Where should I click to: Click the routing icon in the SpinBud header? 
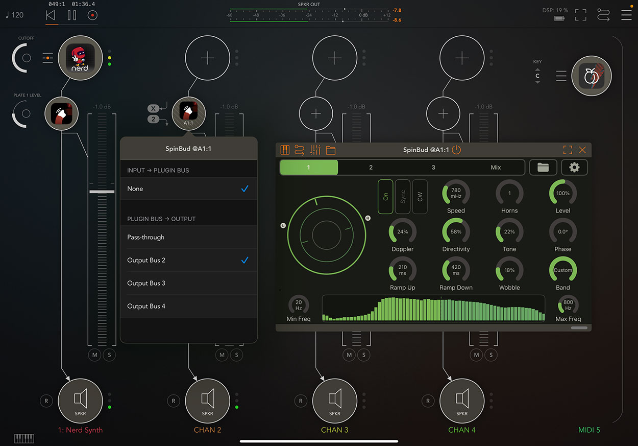(x=300, y=150)
